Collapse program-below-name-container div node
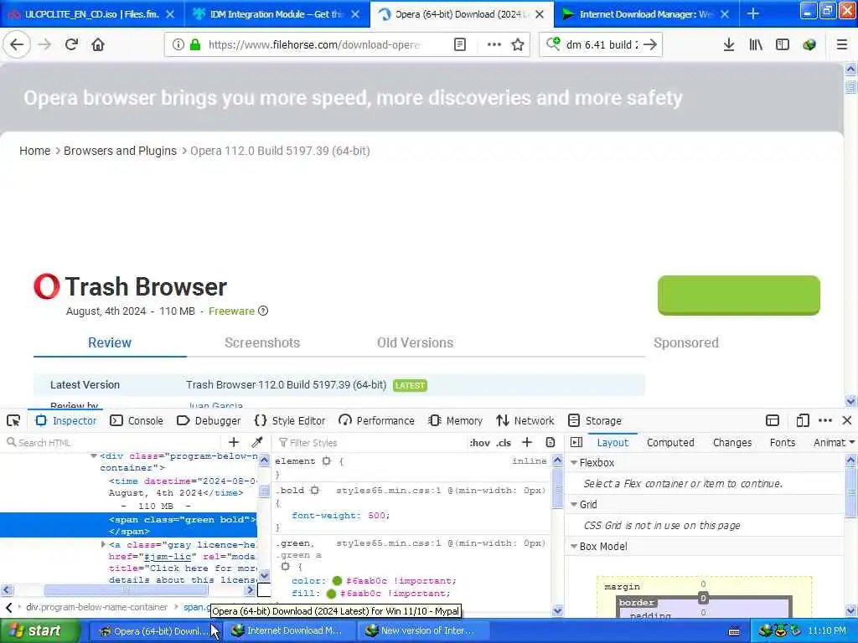 pyautogui.click(x=94, y=456)
